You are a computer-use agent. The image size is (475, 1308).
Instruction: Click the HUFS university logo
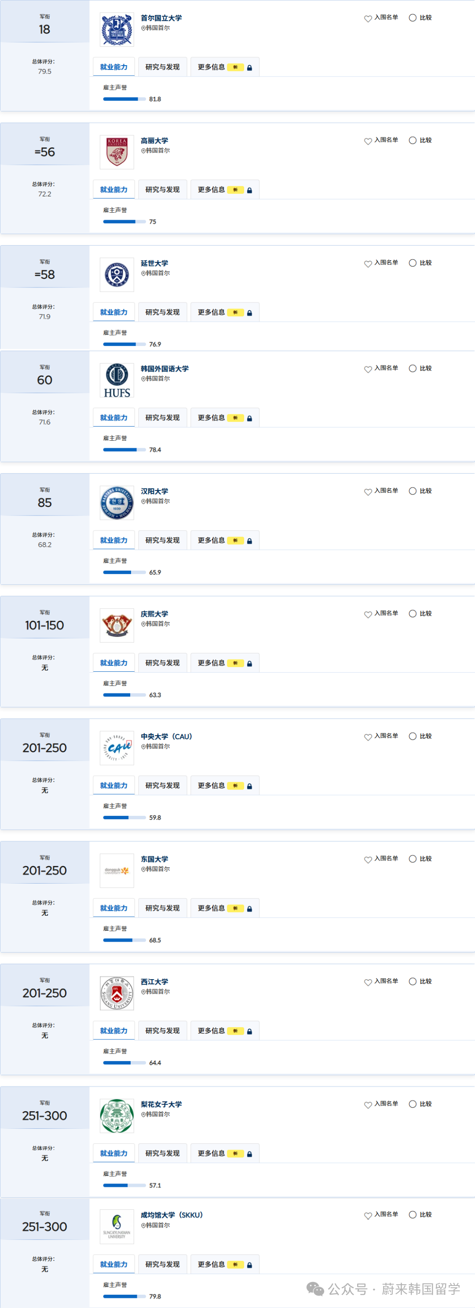coord(117,380)
